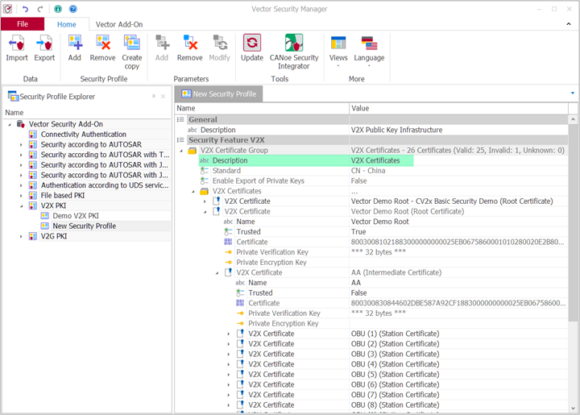Click the Import ribbon icon

coord(17,44)
